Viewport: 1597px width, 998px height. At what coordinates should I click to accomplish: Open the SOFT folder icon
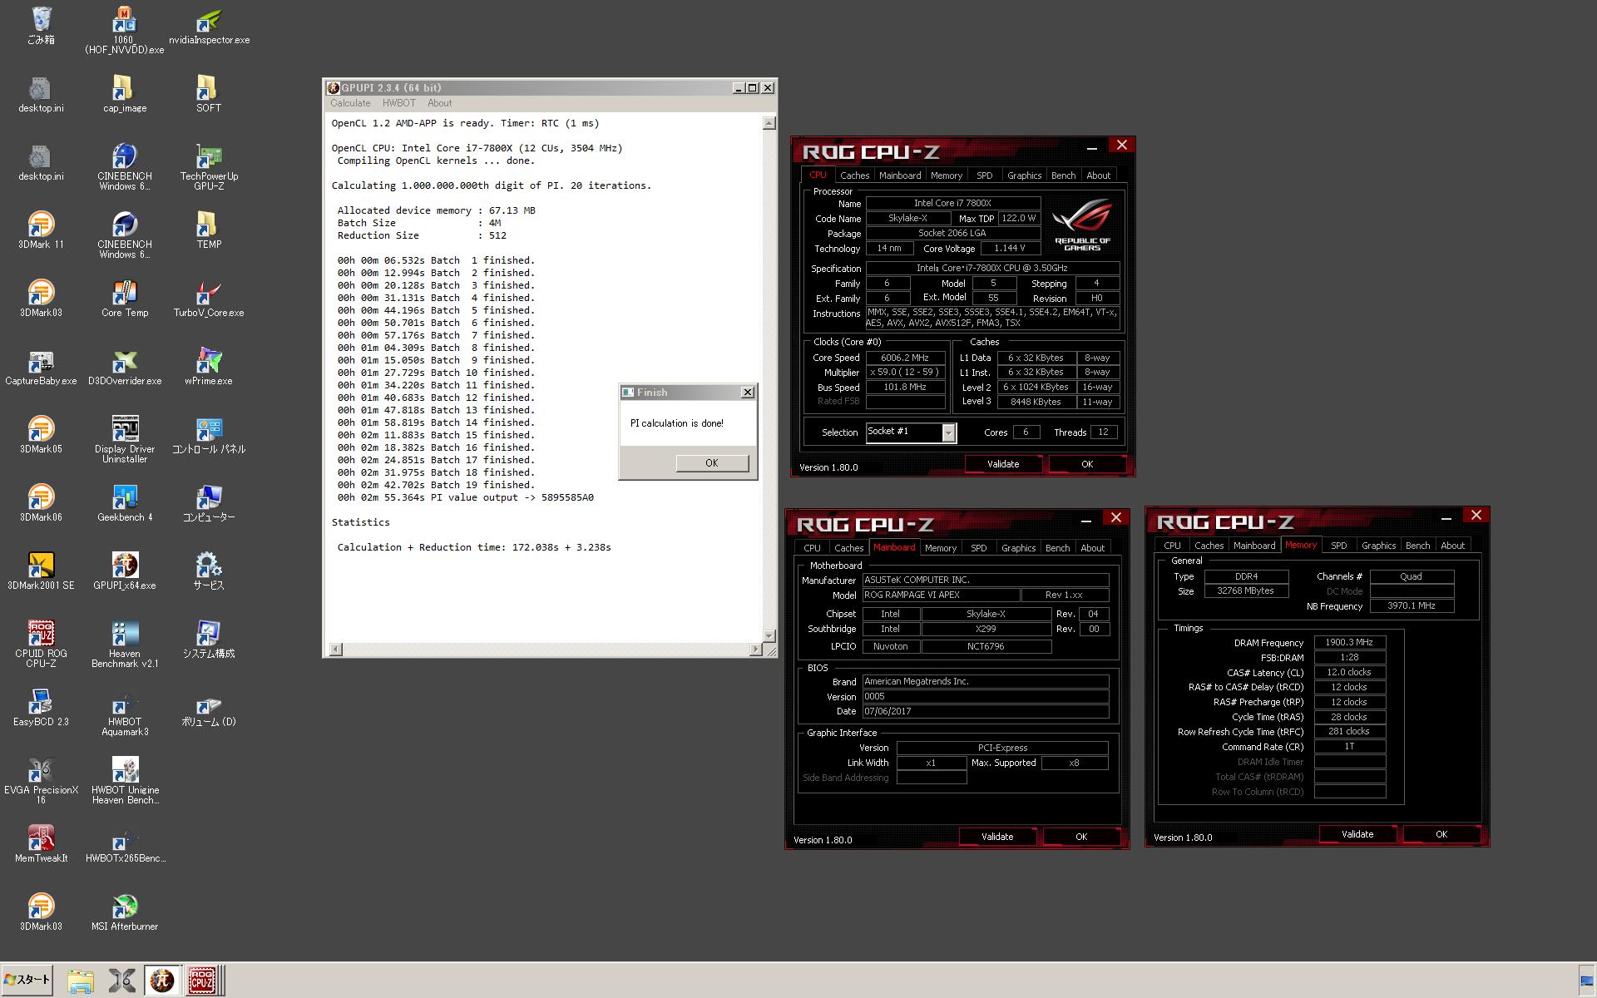pyautogui.click(x=209, y=94)
